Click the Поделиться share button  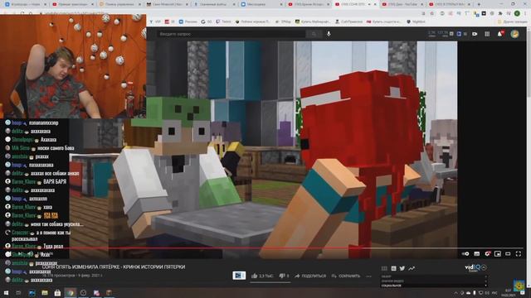click(309, 276)
